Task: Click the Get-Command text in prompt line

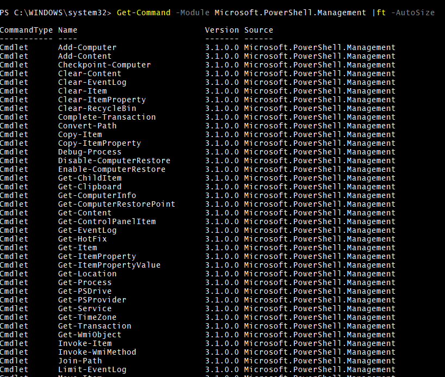Action: click(x=144, y=13)
